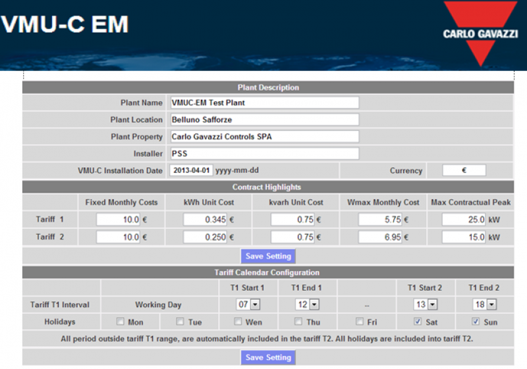Click the Tariff T1 Interval label
Screen dimensions: 527x369
60,305
